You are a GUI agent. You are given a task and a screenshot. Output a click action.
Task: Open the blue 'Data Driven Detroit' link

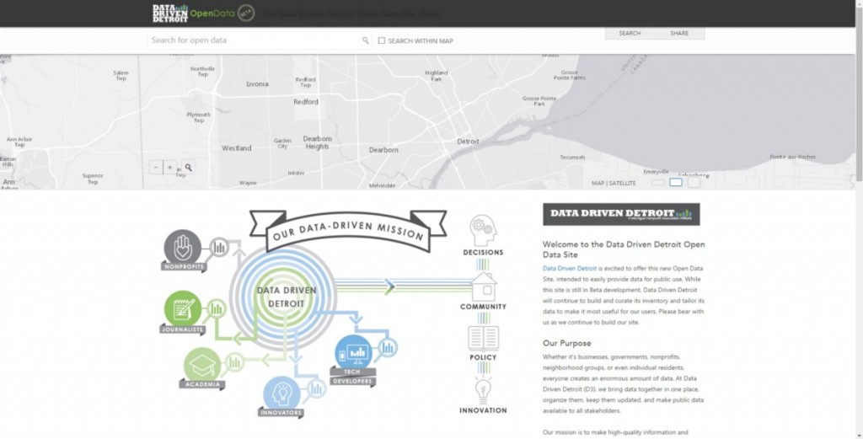[570, 269]
